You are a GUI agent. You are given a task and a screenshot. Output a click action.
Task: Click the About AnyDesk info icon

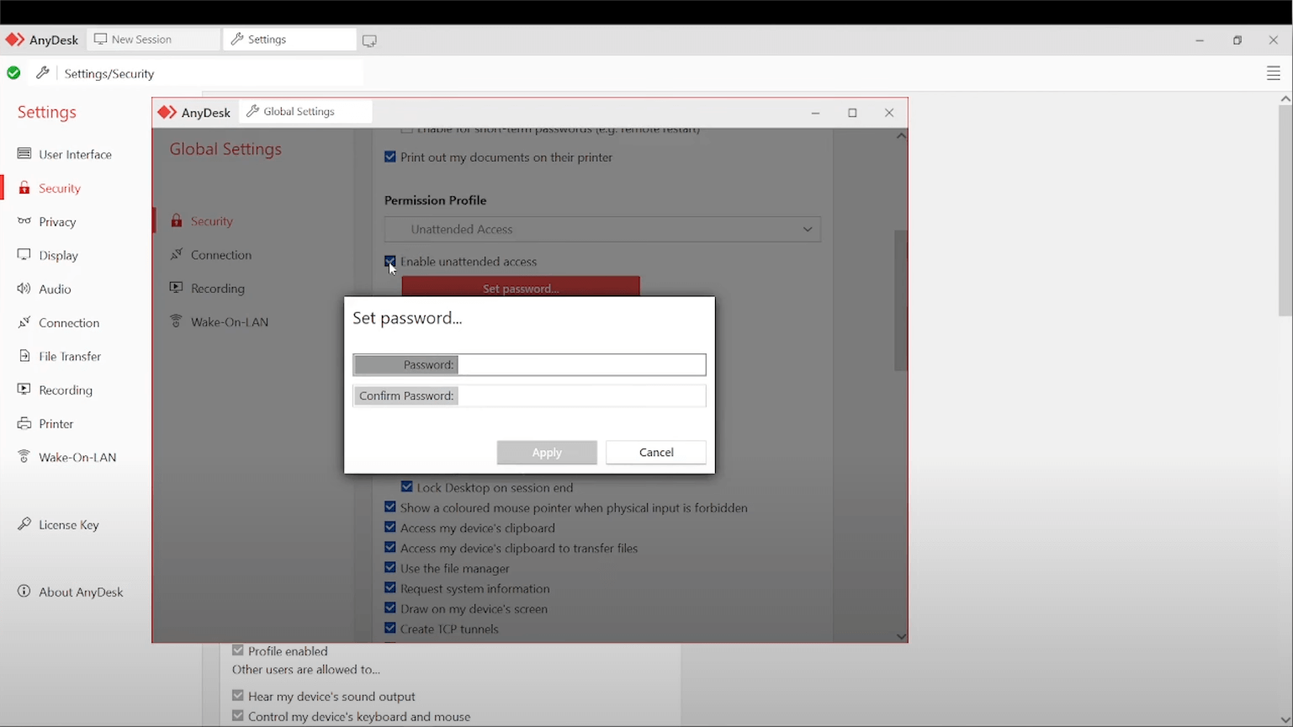click(x=24, y=592)
